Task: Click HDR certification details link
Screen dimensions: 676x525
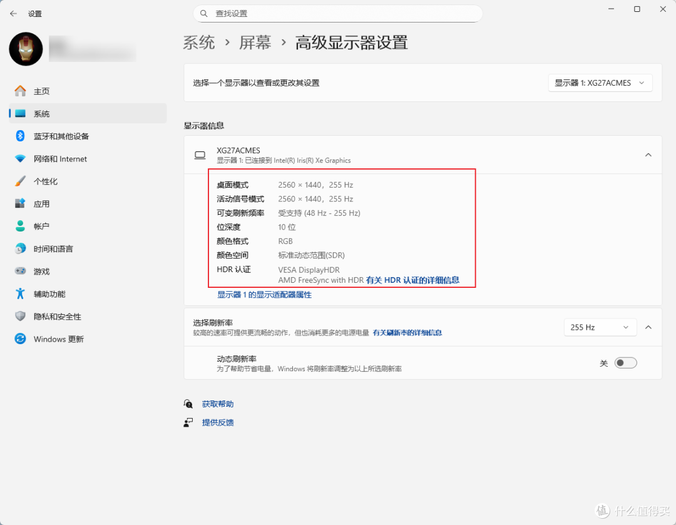Action: pyautogui.click(x=412, y=280)
